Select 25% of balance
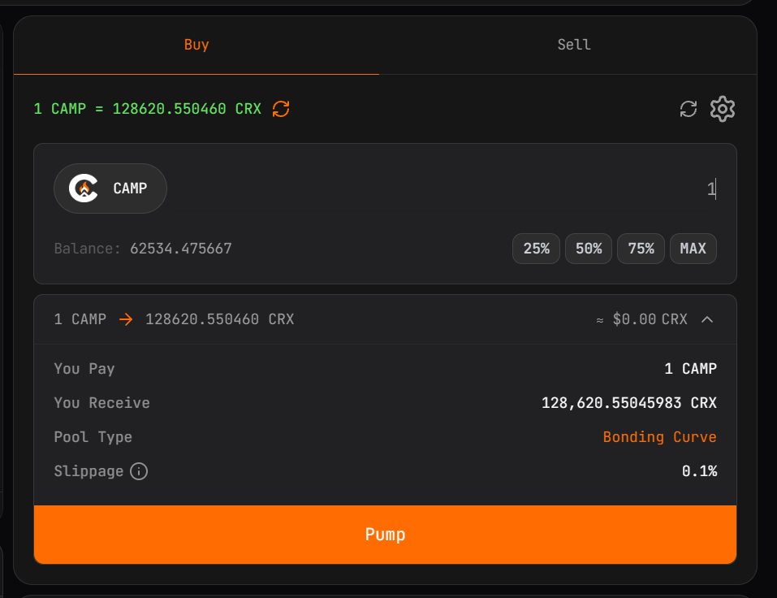This screenshot has height=598, width=777. [x=537, y=249]
